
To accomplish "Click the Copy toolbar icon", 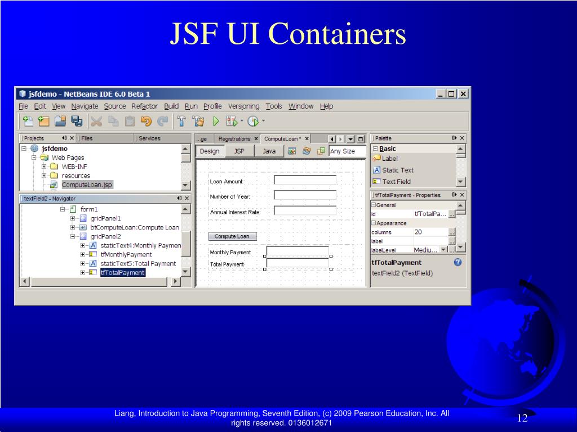I will (113, 121).
